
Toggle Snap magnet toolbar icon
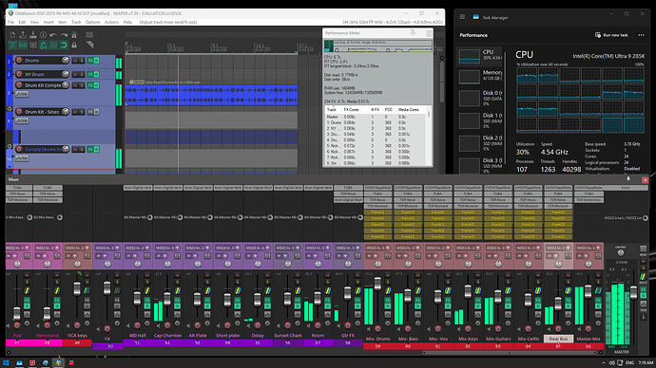[x=64, y=46]
